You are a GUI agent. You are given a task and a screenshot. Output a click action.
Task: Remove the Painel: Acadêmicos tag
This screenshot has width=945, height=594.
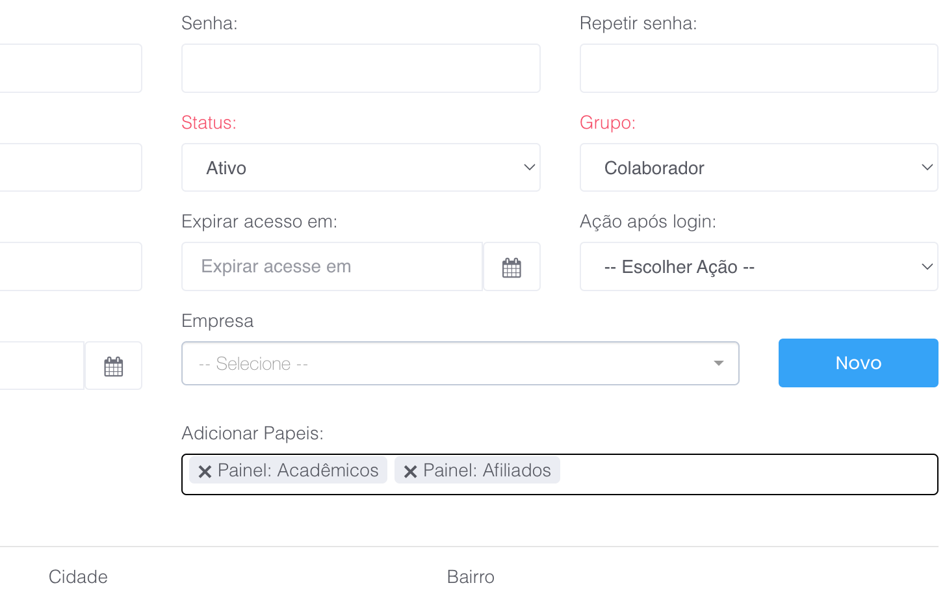tap(205, 471)
